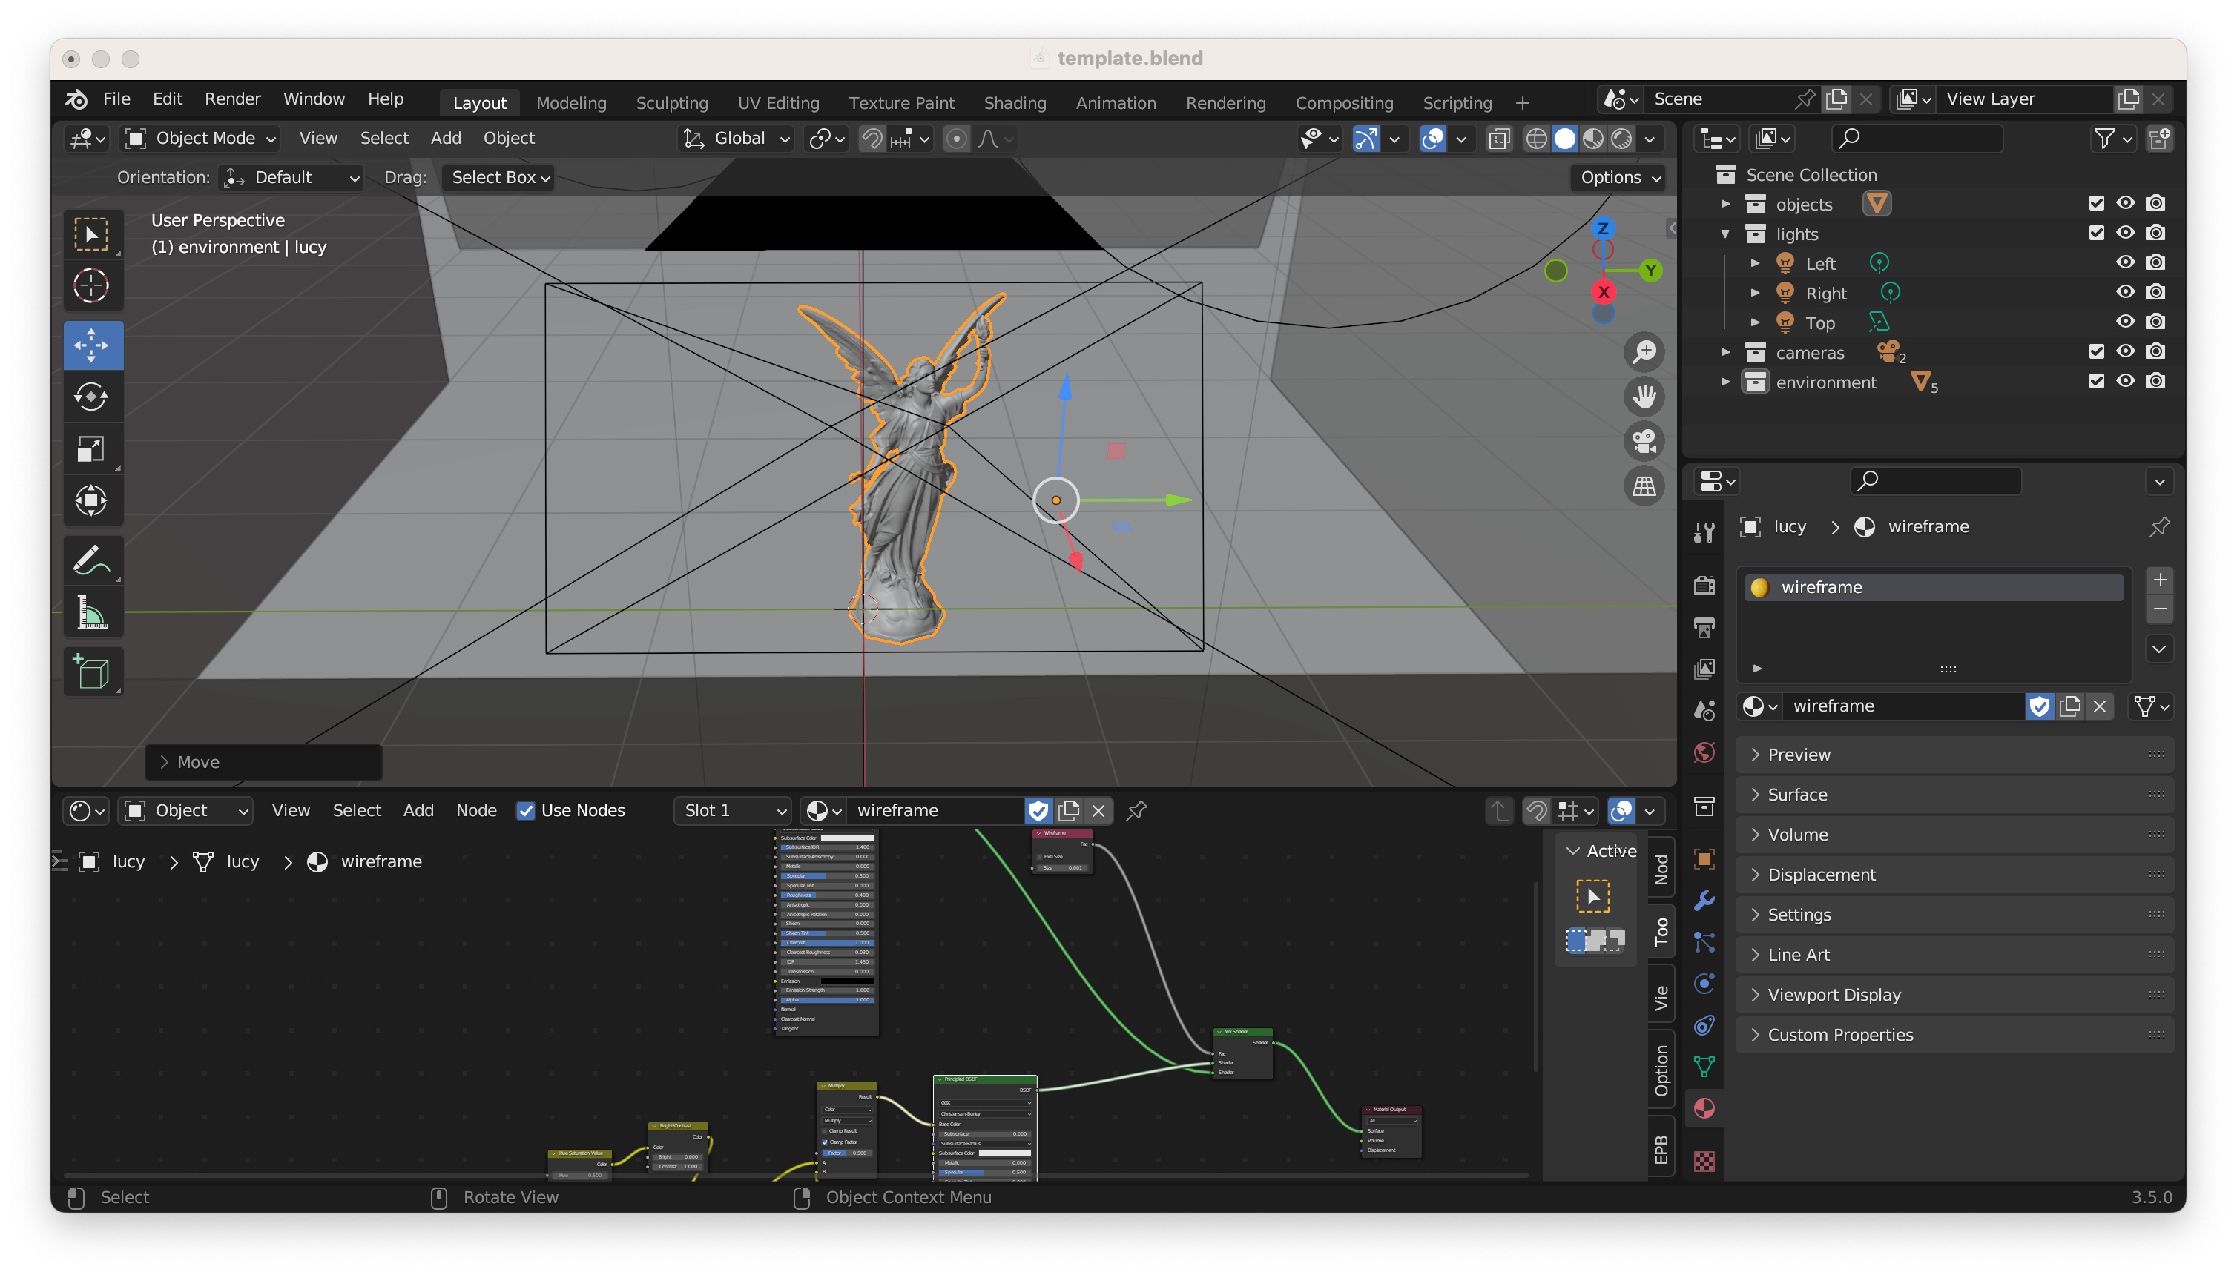Expand the Surface panel
2237x1275 pixels.
1954,794
